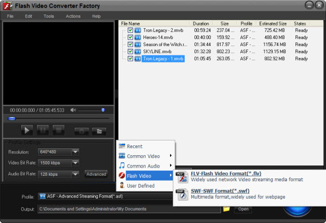This screenshot has height=223, width=326.
Task: Click the blue Start conversion button
Action: [297, 211]
